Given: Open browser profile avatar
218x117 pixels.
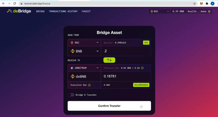Looking at the screenshot, I should tap(213, 4).
